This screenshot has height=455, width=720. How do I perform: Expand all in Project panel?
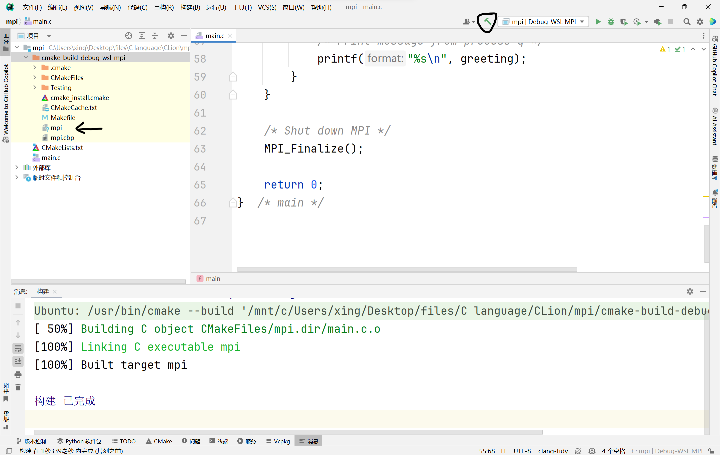coord(142,36)
